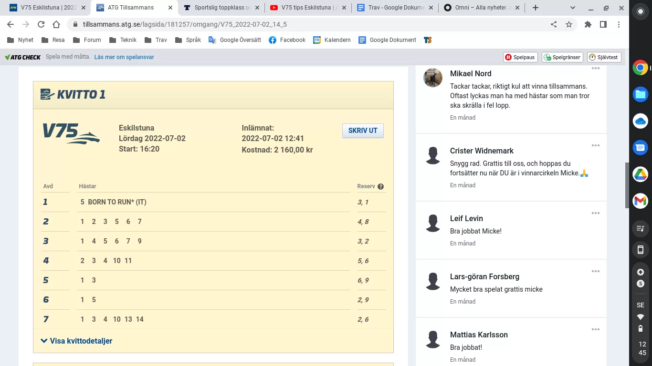
Task: Open the Chrome three-dot menu
Action: click(619, 25)
